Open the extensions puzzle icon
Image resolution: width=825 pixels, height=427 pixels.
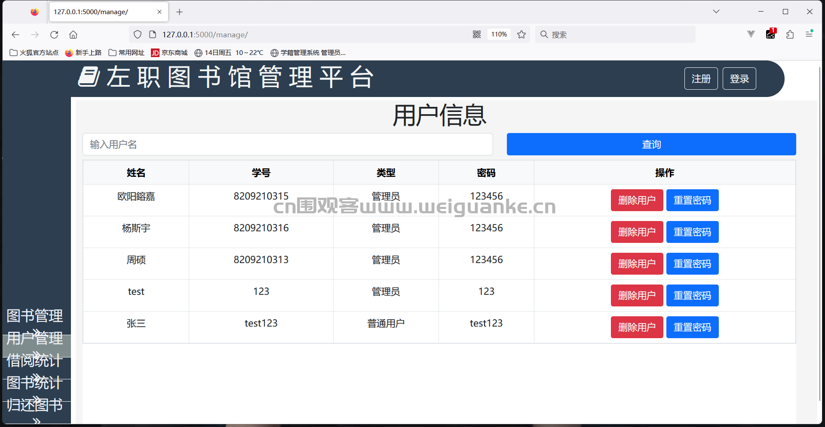coord(790,35)
